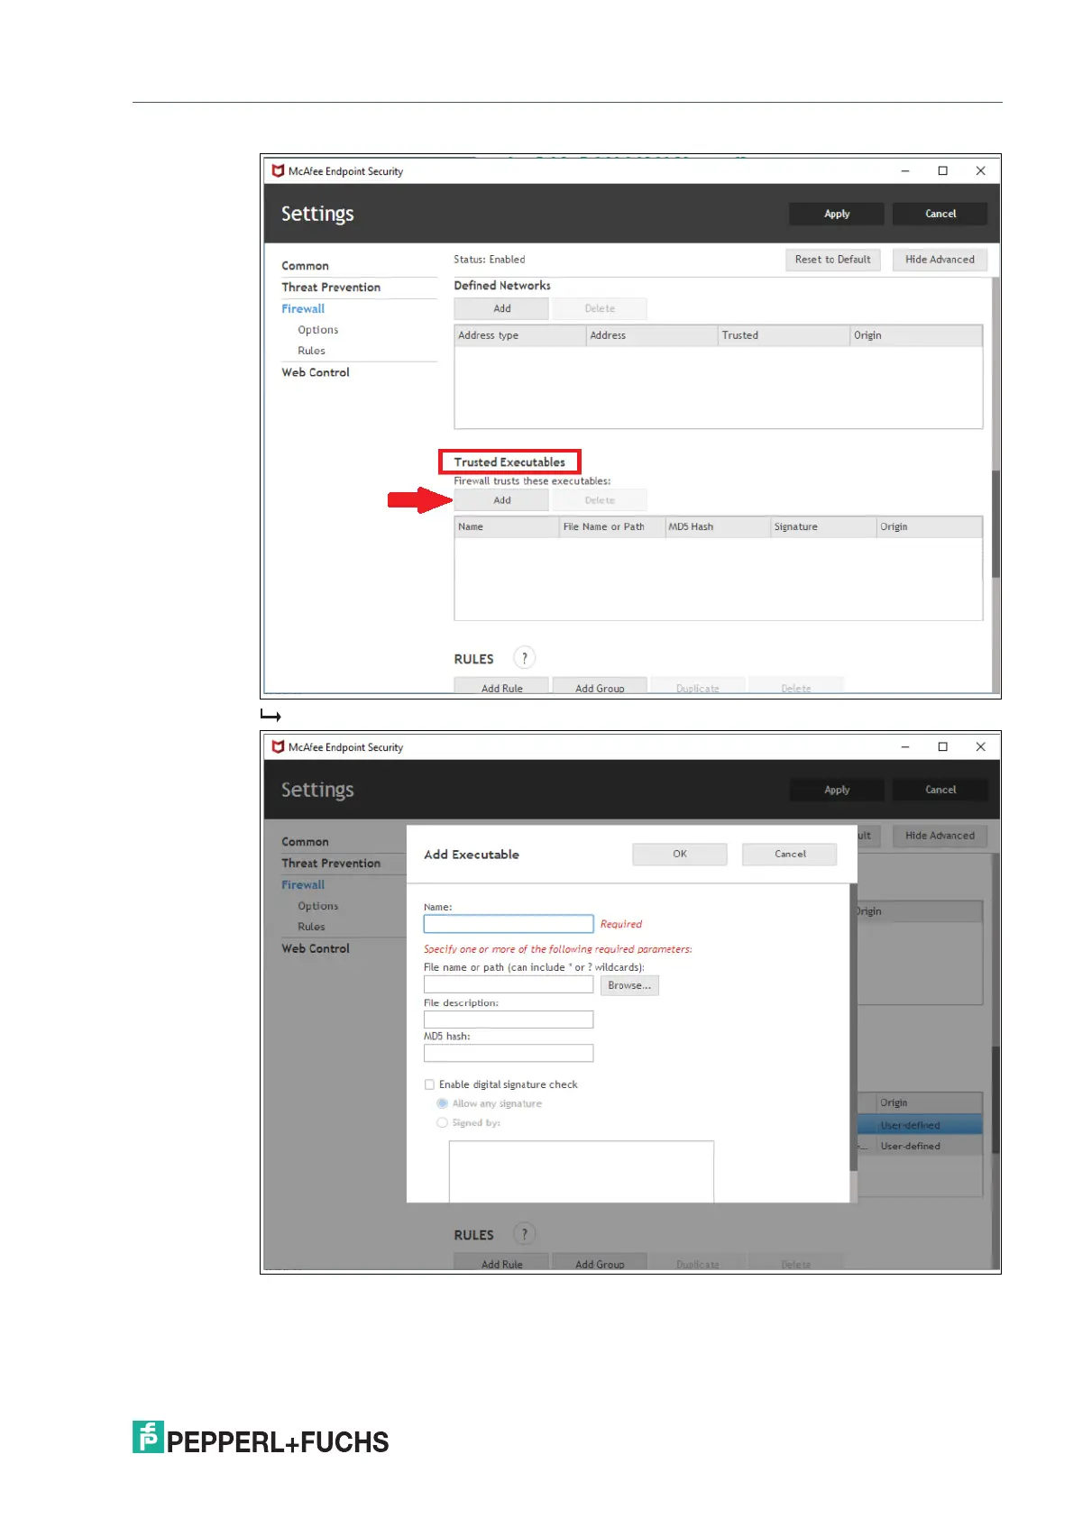Click Reset to Default button
1073x1518 pixels.
point(832,260)
